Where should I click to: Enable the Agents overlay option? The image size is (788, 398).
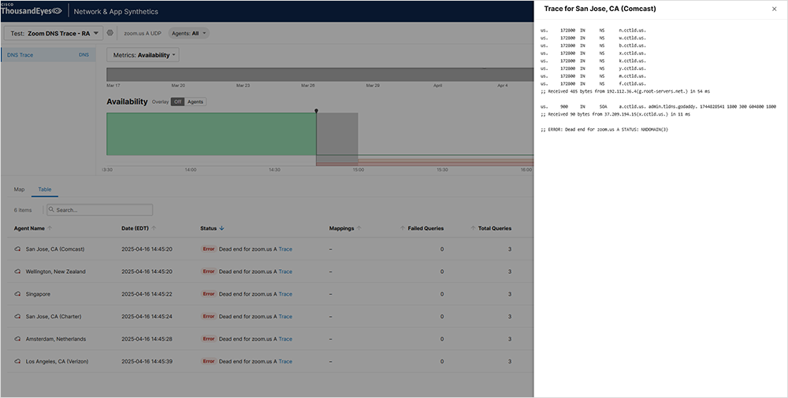point(195,101)
